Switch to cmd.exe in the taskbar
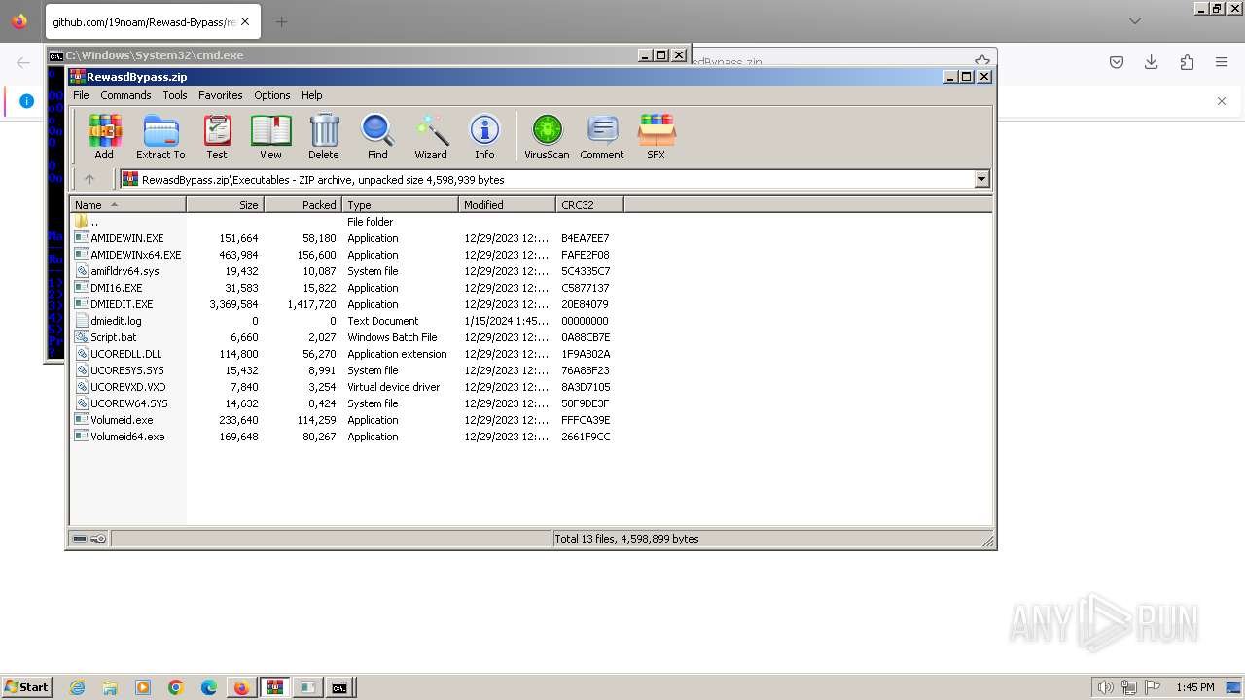Screen dimensions: 1245x700 point(338,687)
